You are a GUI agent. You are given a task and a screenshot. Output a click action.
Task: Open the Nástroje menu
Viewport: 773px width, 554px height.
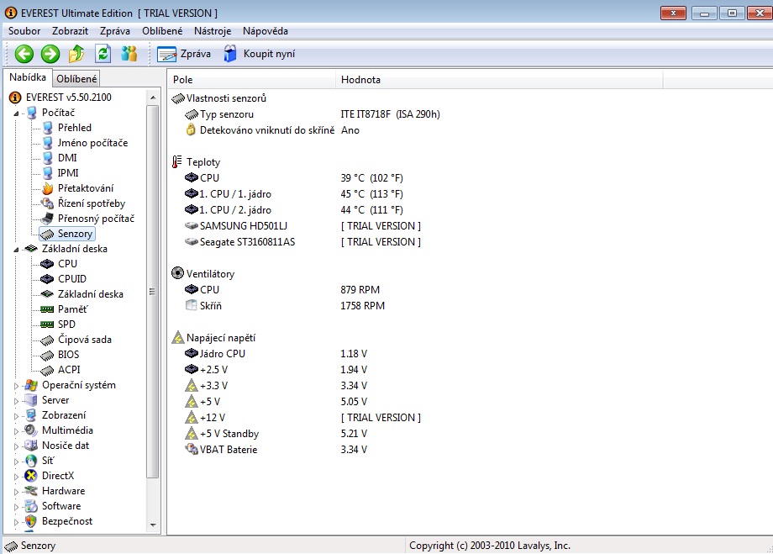(x=213, y=31)
